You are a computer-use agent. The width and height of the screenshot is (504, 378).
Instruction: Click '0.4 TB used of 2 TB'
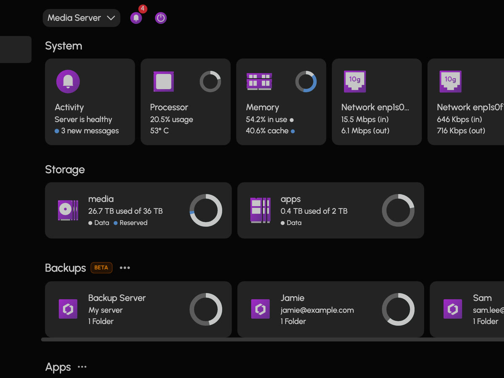(314, 211)
